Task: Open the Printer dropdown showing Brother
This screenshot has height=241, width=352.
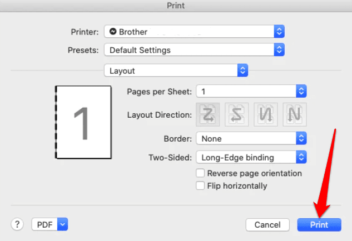Action: tap(194, 32)
